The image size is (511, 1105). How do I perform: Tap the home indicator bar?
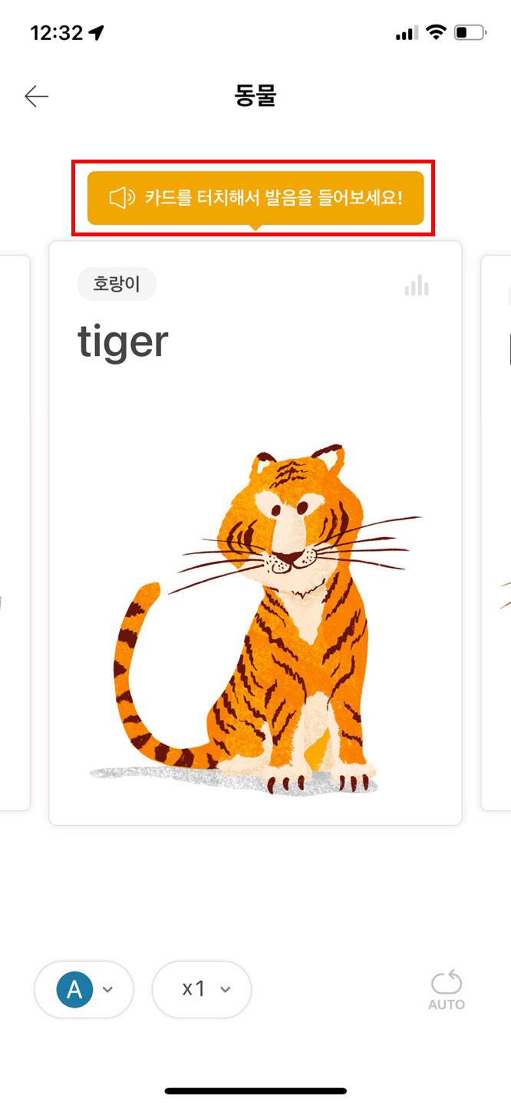point(255,1090)
